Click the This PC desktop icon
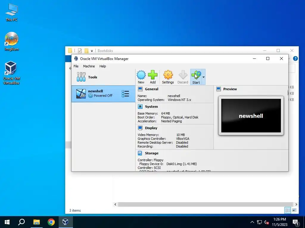This screenshot has width=305, height=228. click(12, 12)
